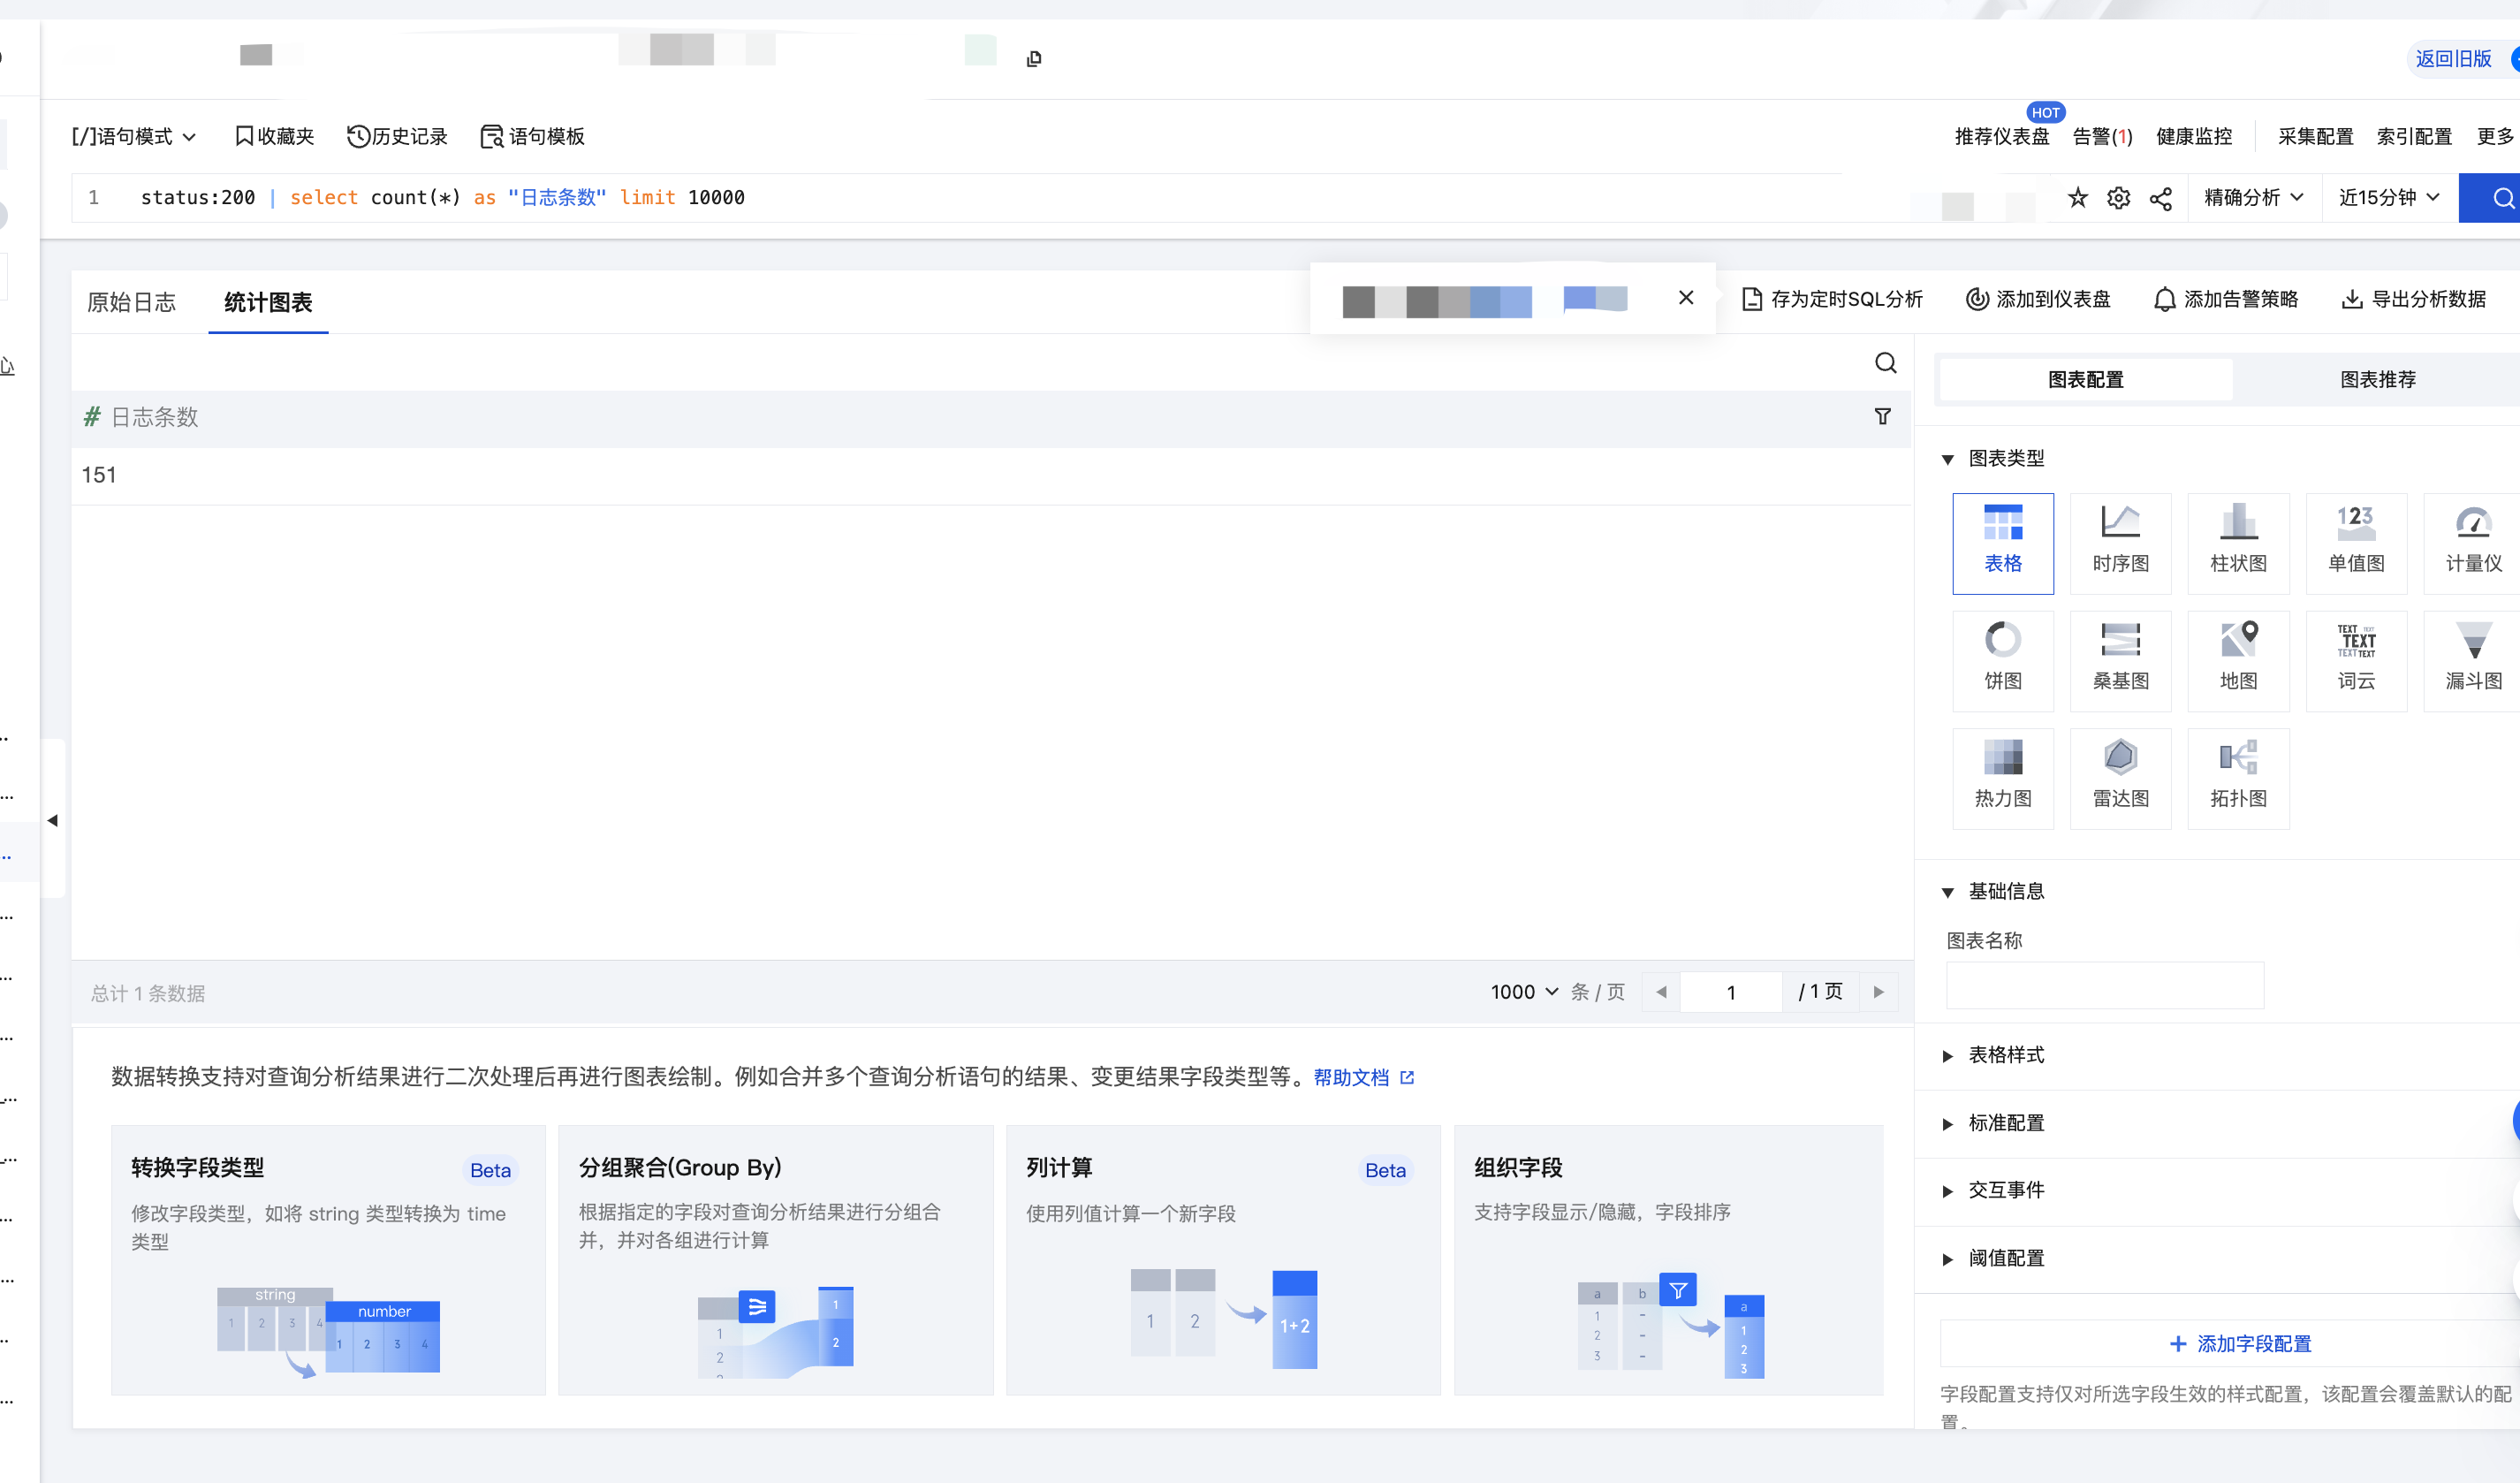The image size is (2520, 1483).
Task: Open the 帮助文档 help link
Action: point(1363,1077)
